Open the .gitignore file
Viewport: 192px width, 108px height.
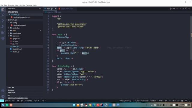coord(24,39)
